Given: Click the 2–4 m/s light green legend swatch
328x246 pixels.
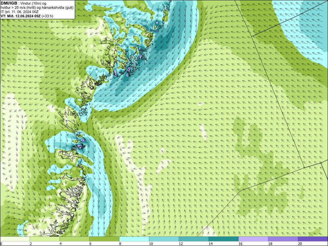Looking at the screenshot, I should click(45, 239).
